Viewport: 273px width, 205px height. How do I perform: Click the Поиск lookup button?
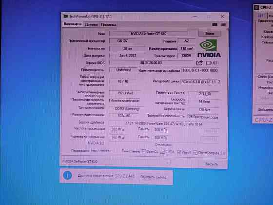[x=210, y=34]
